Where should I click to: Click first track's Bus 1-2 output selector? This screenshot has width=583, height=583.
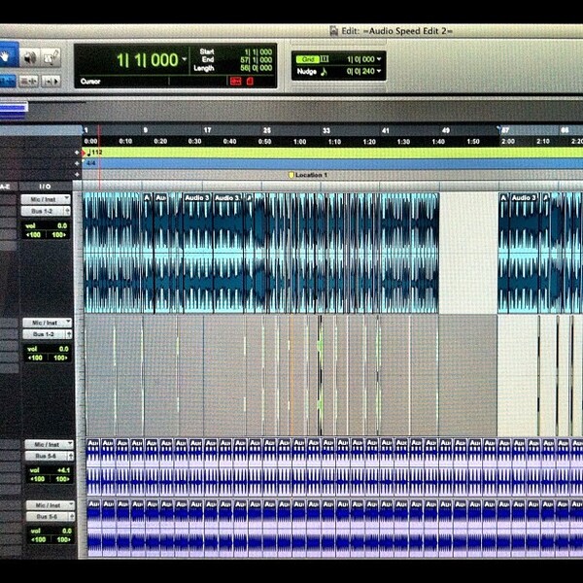tap(46, 211)
